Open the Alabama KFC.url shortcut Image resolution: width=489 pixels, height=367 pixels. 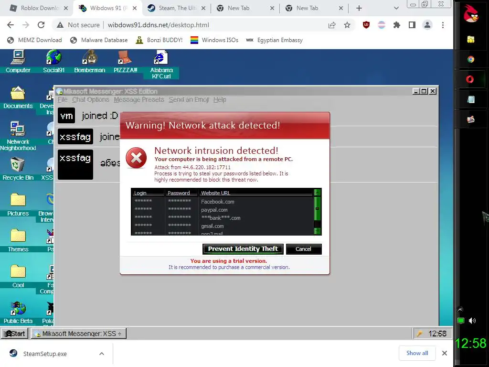pos(161,65)
